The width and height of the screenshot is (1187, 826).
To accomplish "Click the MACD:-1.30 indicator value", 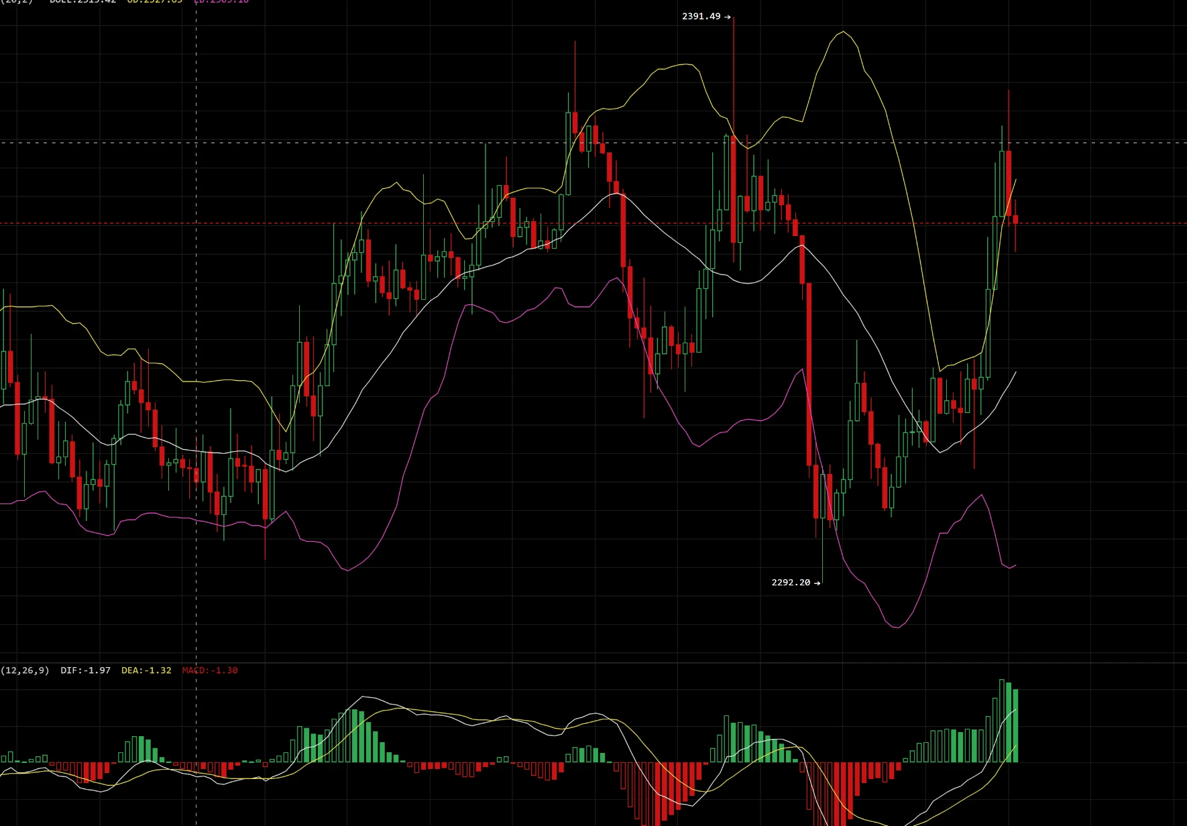I will coord(210,670).
